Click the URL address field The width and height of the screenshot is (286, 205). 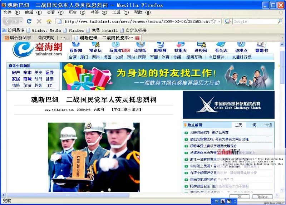coord(137,21)
